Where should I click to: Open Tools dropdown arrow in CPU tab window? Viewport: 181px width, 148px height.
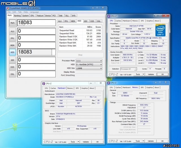tap(143, 74)
